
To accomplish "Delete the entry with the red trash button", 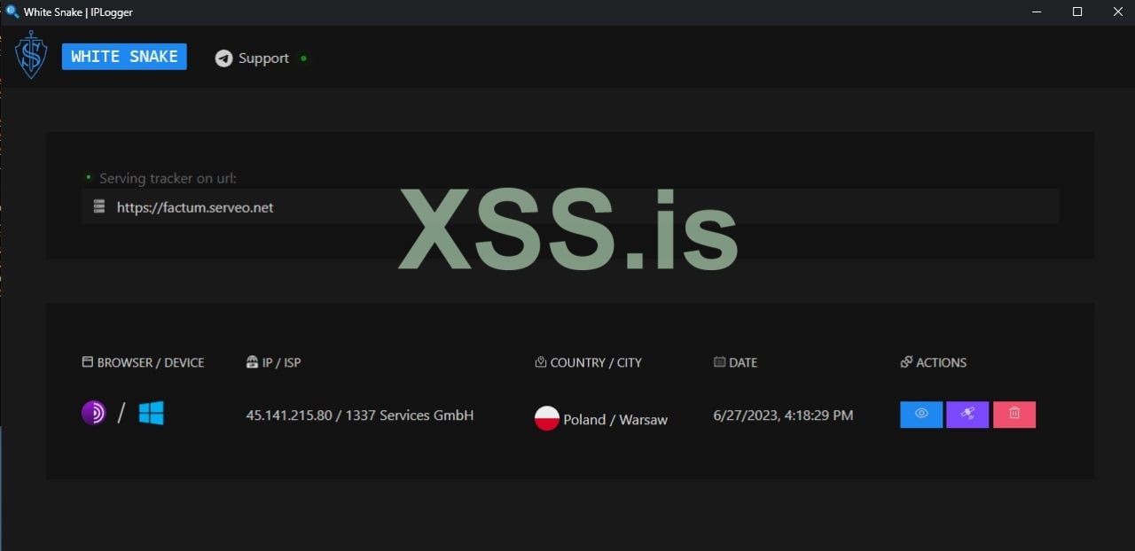I will tap(1014, 415).
